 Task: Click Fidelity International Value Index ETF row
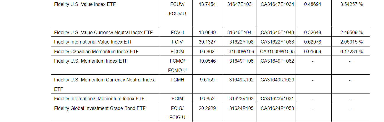click(x=93, y=42)
